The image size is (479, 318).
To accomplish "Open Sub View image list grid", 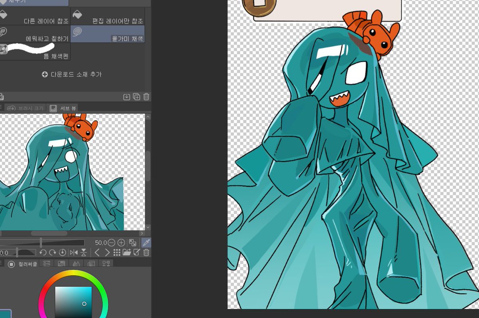I will tap(117, 253).
